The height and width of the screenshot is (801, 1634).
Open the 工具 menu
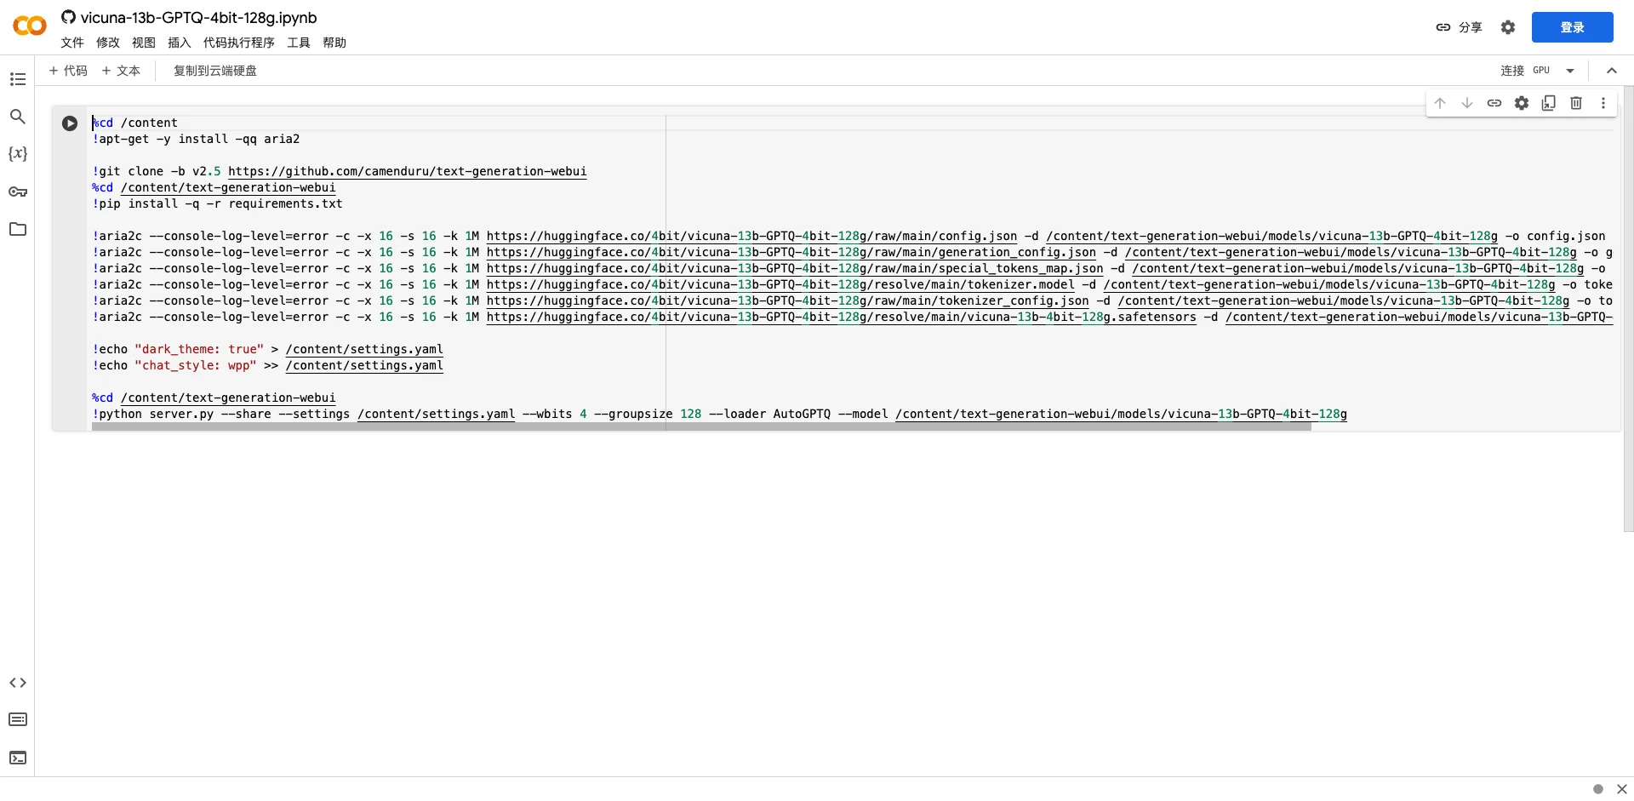pos(299,43)
